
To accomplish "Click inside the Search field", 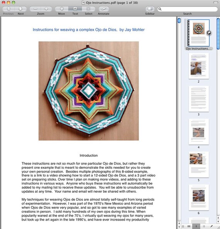I will tap(188, 9).
